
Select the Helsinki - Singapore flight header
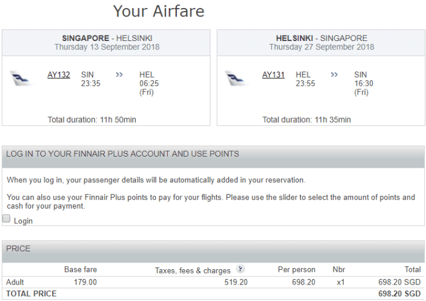[321, 43]
